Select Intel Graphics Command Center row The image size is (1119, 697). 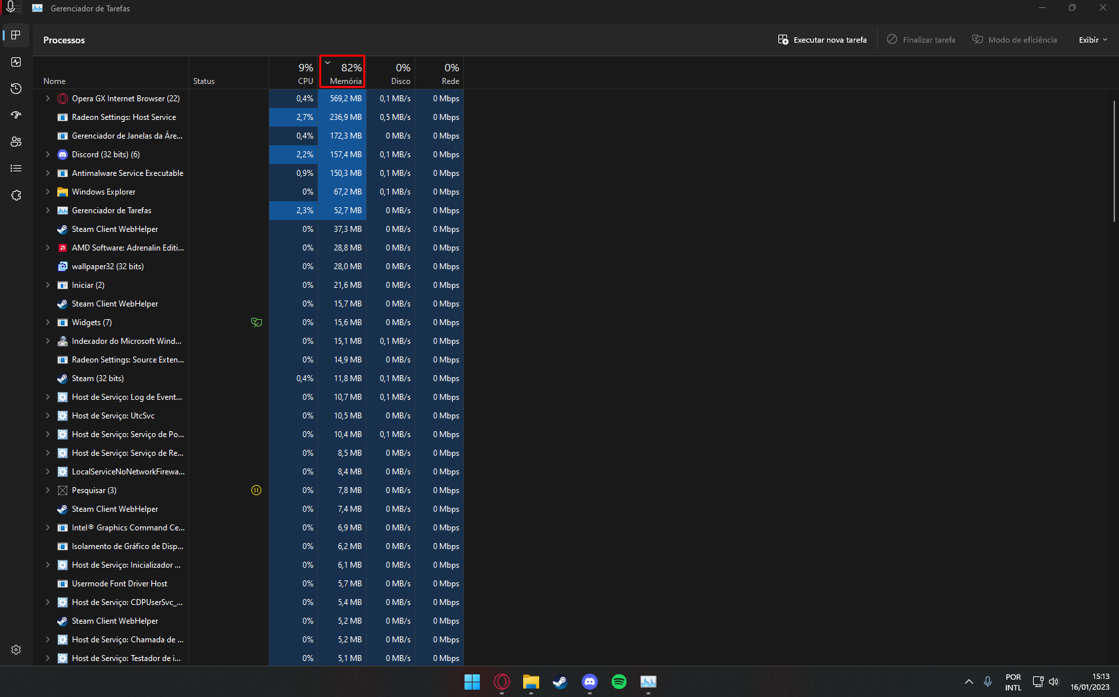click(x=248, y=528)
